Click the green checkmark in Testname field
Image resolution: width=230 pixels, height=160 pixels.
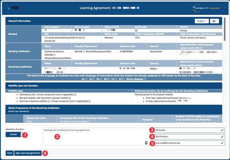point(222,130)
